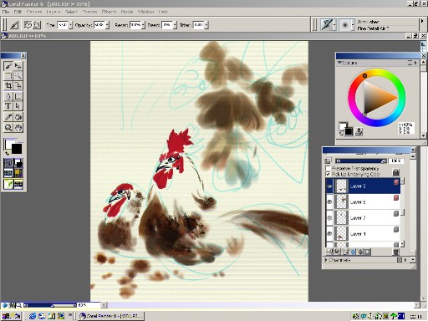428x321 pixels.
Task: Click the black additional color swatch in toolbox
Action: coord(17,149)
